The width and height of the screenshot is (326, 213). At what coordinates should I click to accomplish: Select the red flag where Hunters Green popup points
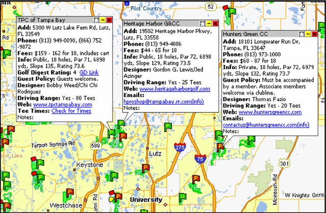point(220,147)
